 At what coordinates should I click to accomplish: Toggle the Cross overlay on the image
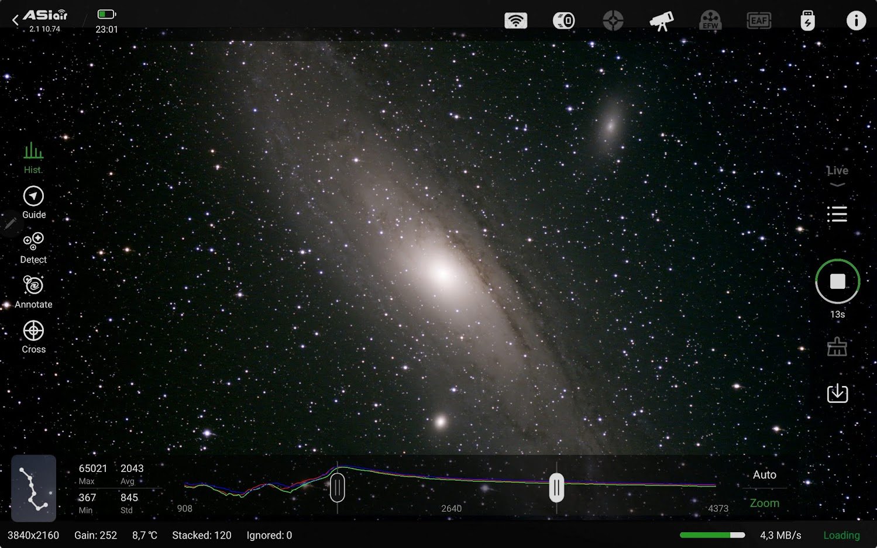point(33,336)
